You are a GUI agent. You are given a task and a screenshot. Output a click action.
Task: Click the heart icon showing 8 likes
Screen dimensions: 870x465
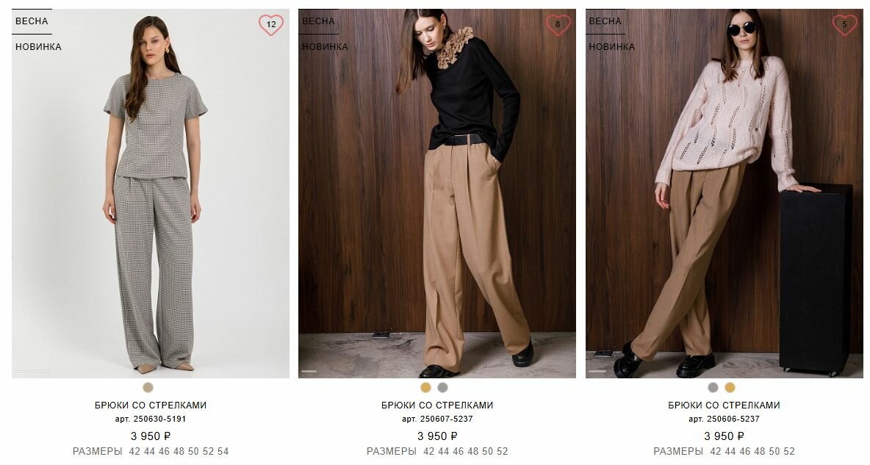tap(558, 24)
